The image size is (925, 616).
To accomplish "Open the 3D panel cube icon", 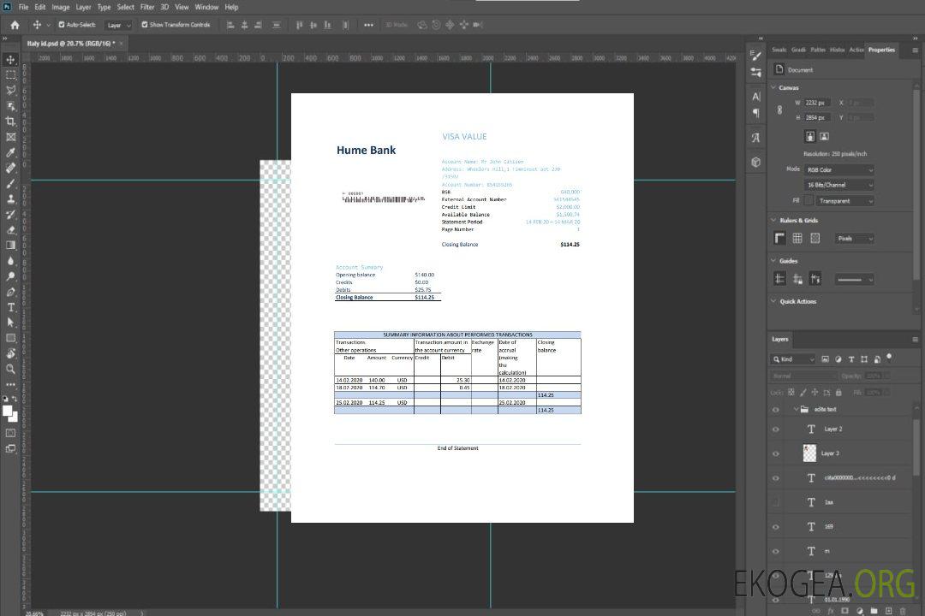I will point(756,162).
